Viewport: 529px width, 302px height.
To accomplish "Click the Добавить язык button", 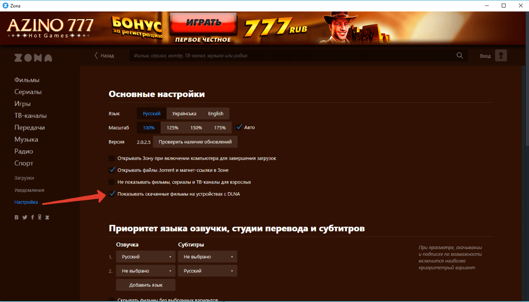I will pyautogui.click(x=145, y=285).
